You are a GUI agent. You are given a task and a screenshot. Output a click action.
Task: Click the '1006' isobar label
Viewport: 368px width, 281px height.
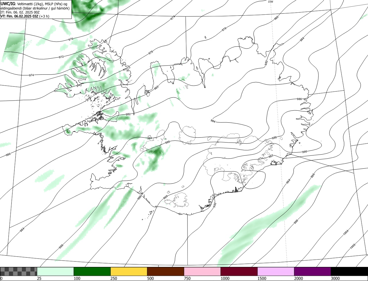point(353,246)
